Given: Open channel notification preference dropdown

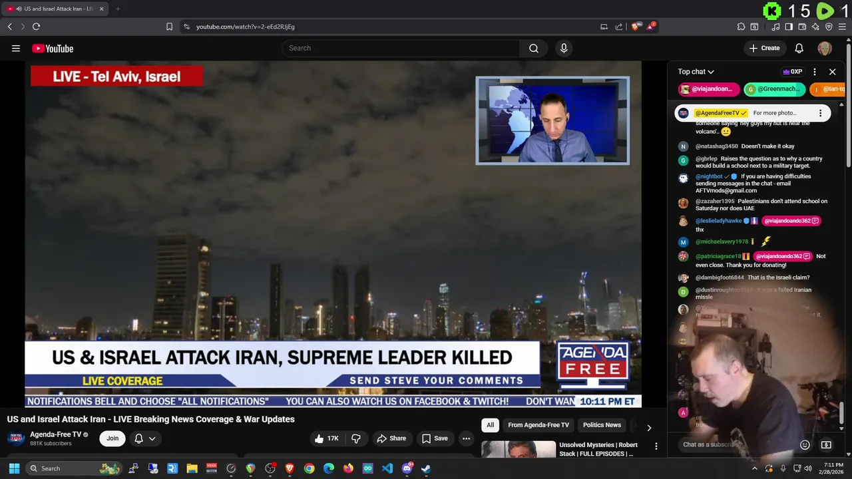Looking at the screenshot, I should (x=145, y=438).
